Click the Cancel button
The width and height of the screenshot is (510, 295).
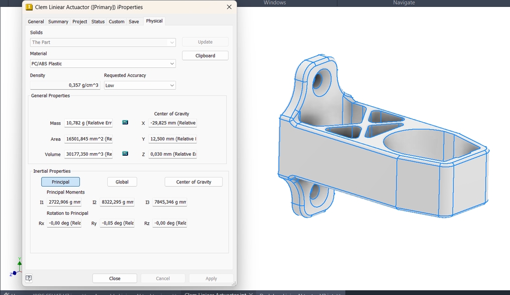163,279
